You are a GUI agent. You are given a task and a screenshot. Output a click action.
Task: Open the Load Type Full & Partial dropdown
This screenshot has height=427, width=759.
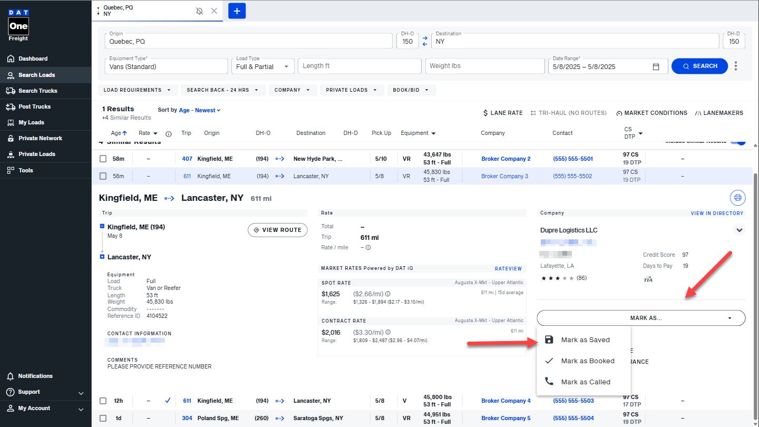(262, 66)
